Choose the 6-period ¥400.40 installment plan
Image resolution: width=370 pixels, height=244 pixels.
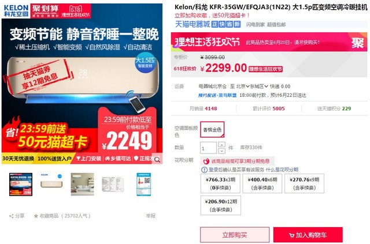click(x=262, y=183)
